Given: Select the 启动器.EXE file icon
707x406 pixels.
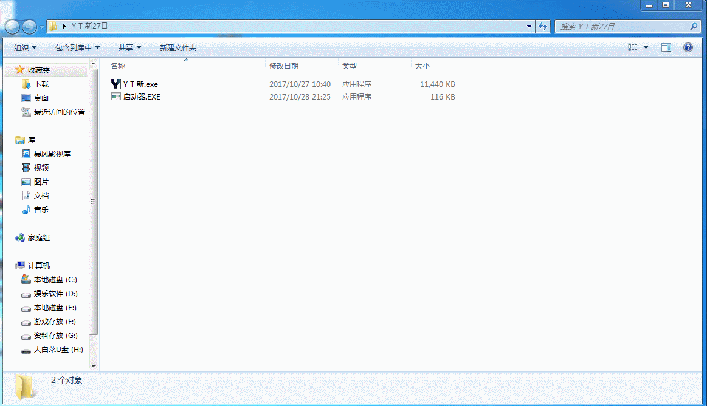Looking at the screenshot, I should point(116,96).
